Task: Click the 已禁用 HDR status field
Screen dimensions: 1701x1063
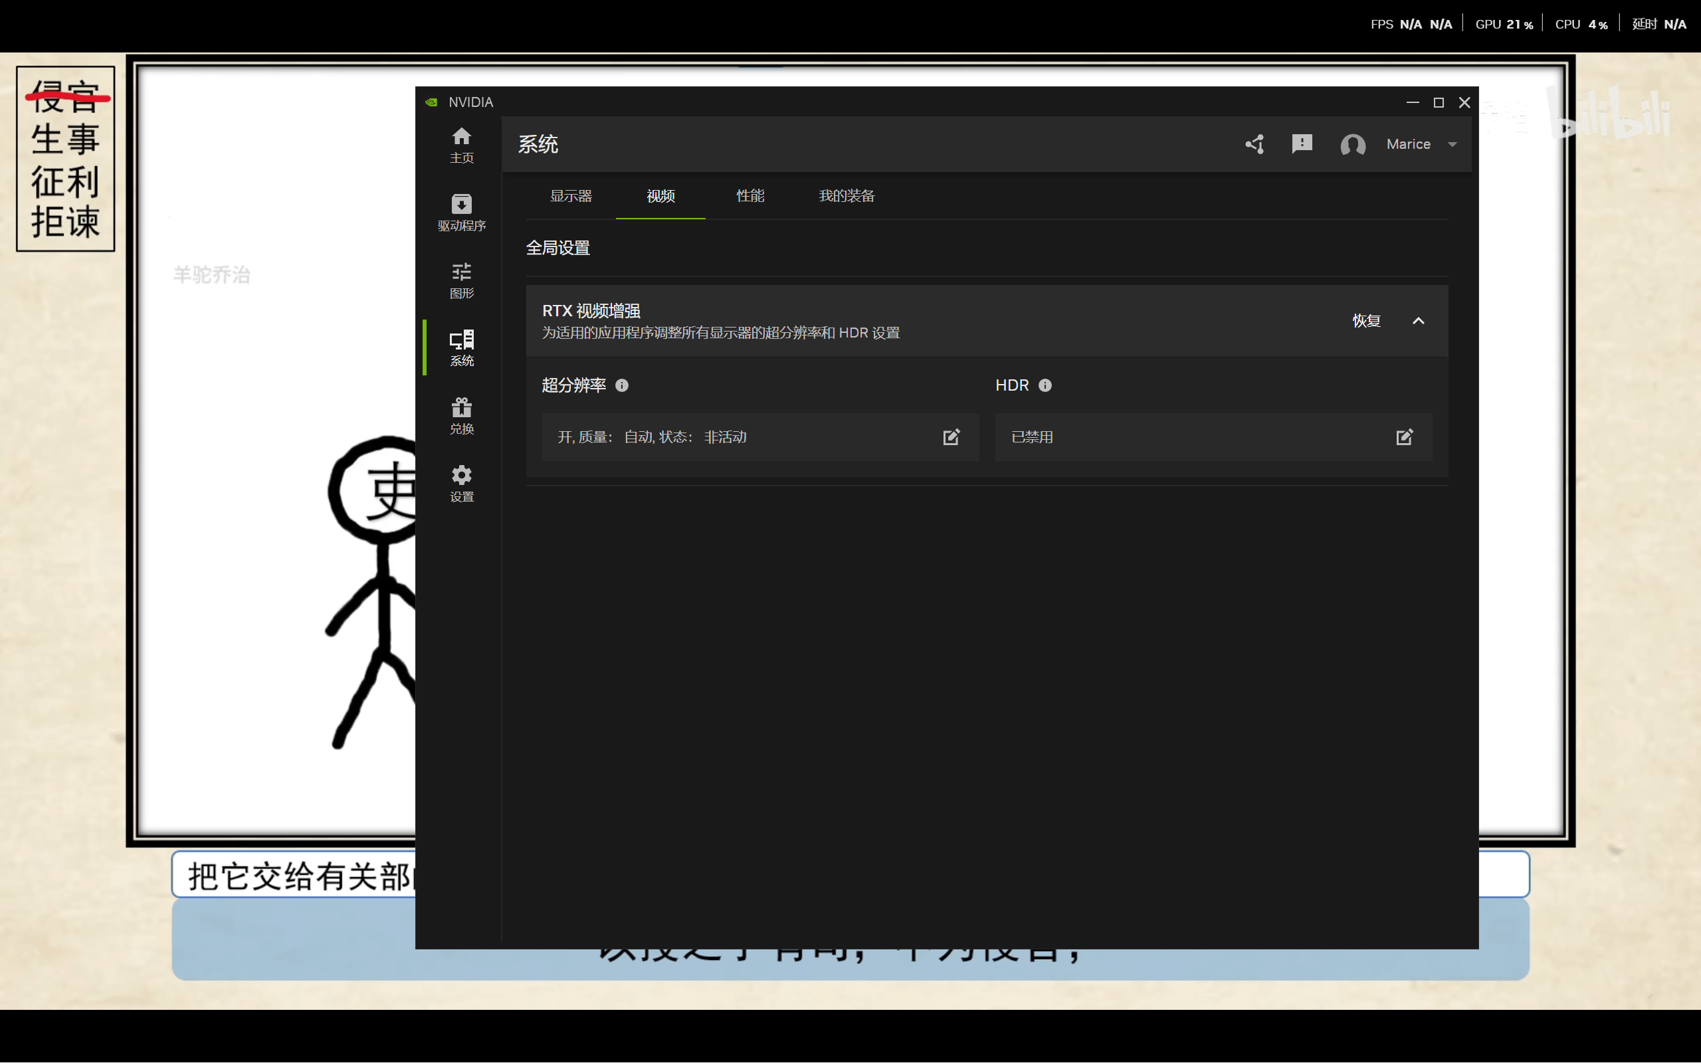Action: click(1032, 437)
